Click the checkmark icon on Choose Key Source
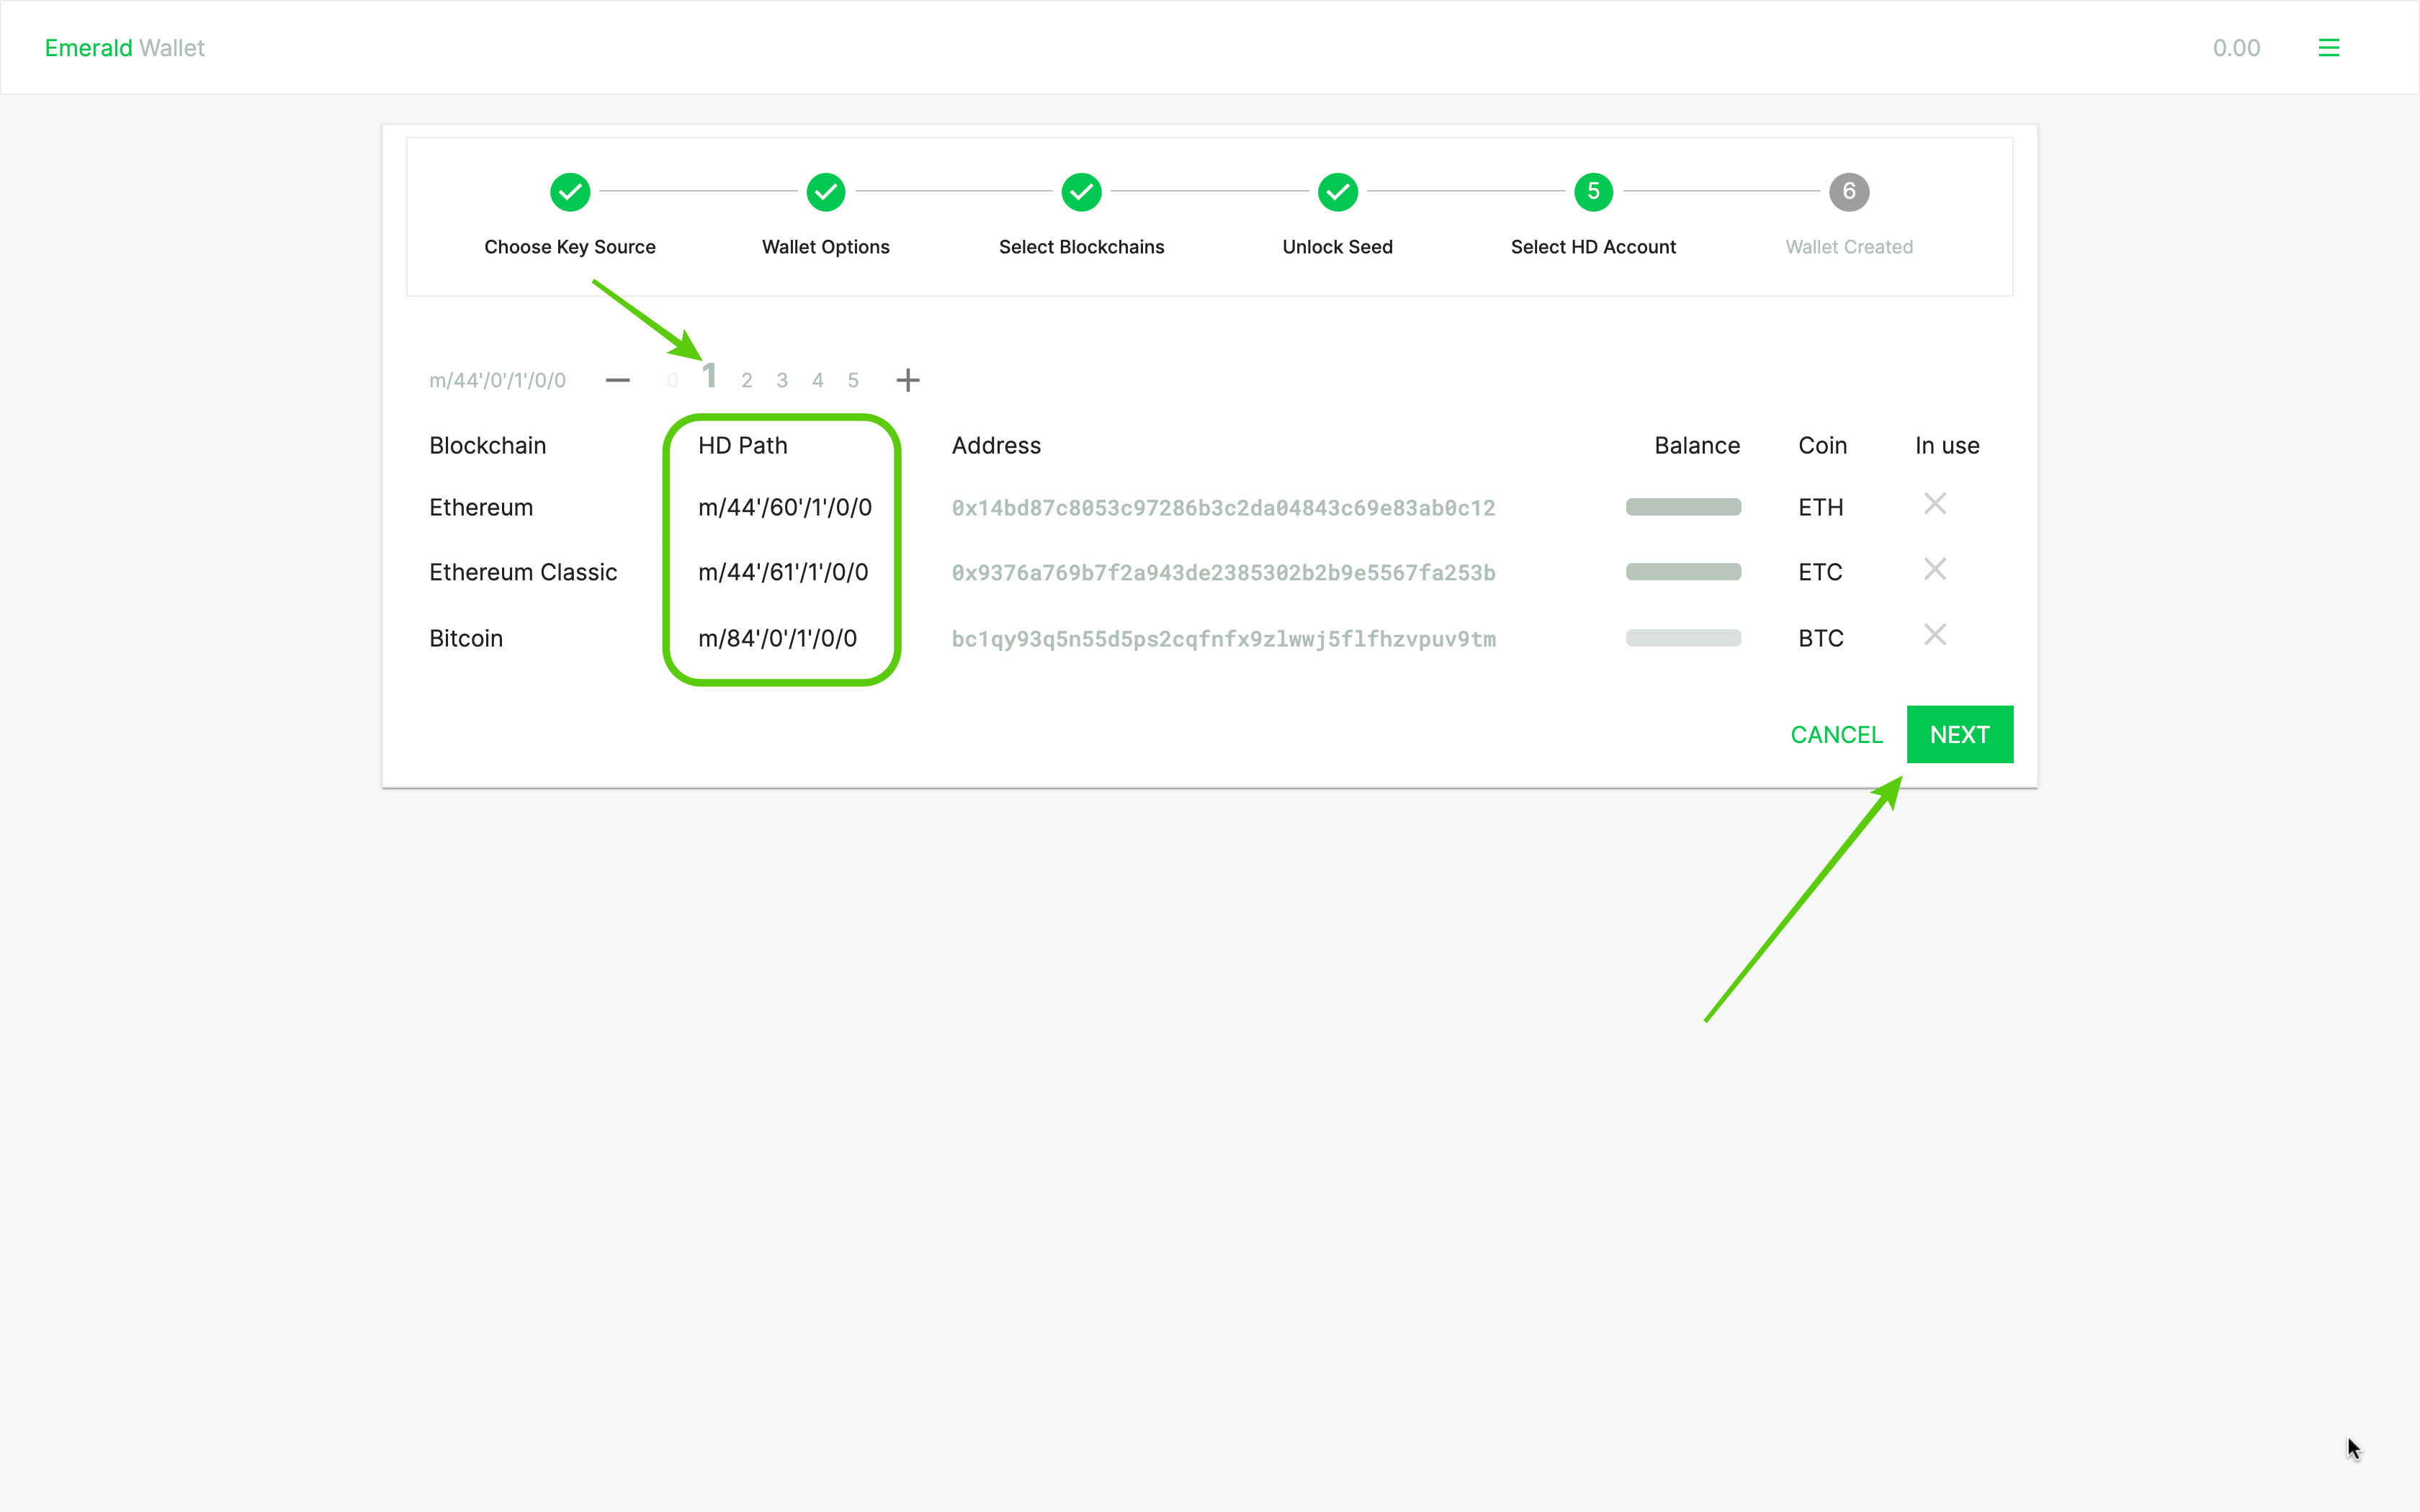 pos(570,192)
